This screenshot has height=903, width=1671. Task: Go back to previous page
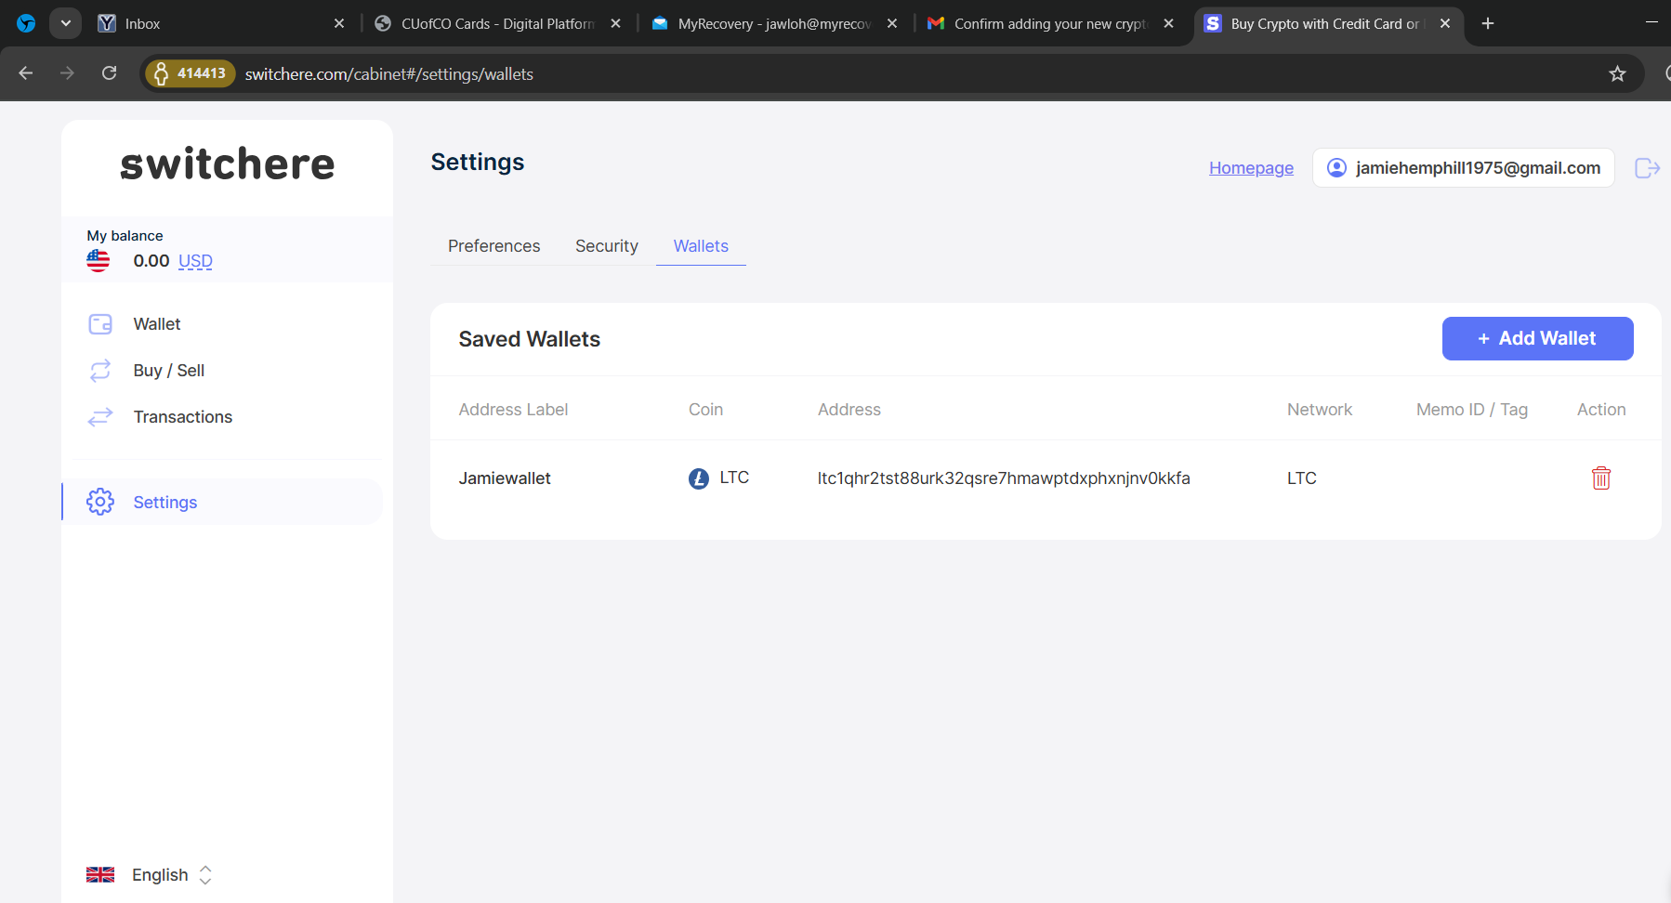click(26, 73)
